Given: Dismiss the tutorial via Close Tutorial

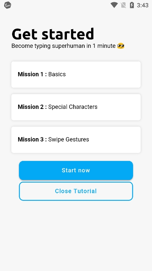Looking at the screenshot, I should [76, 191].
